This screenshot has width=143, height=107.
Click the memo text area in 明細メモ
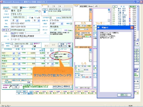tap(116, 62)
